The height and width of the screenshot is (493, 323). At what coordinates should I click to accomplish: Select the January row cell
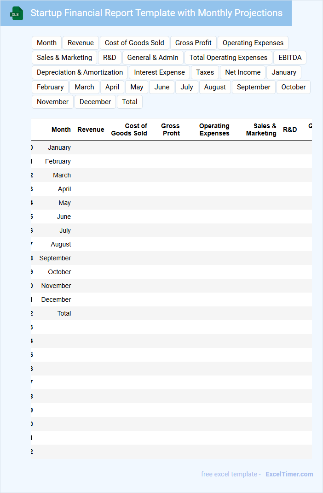[x=59, y=147]
